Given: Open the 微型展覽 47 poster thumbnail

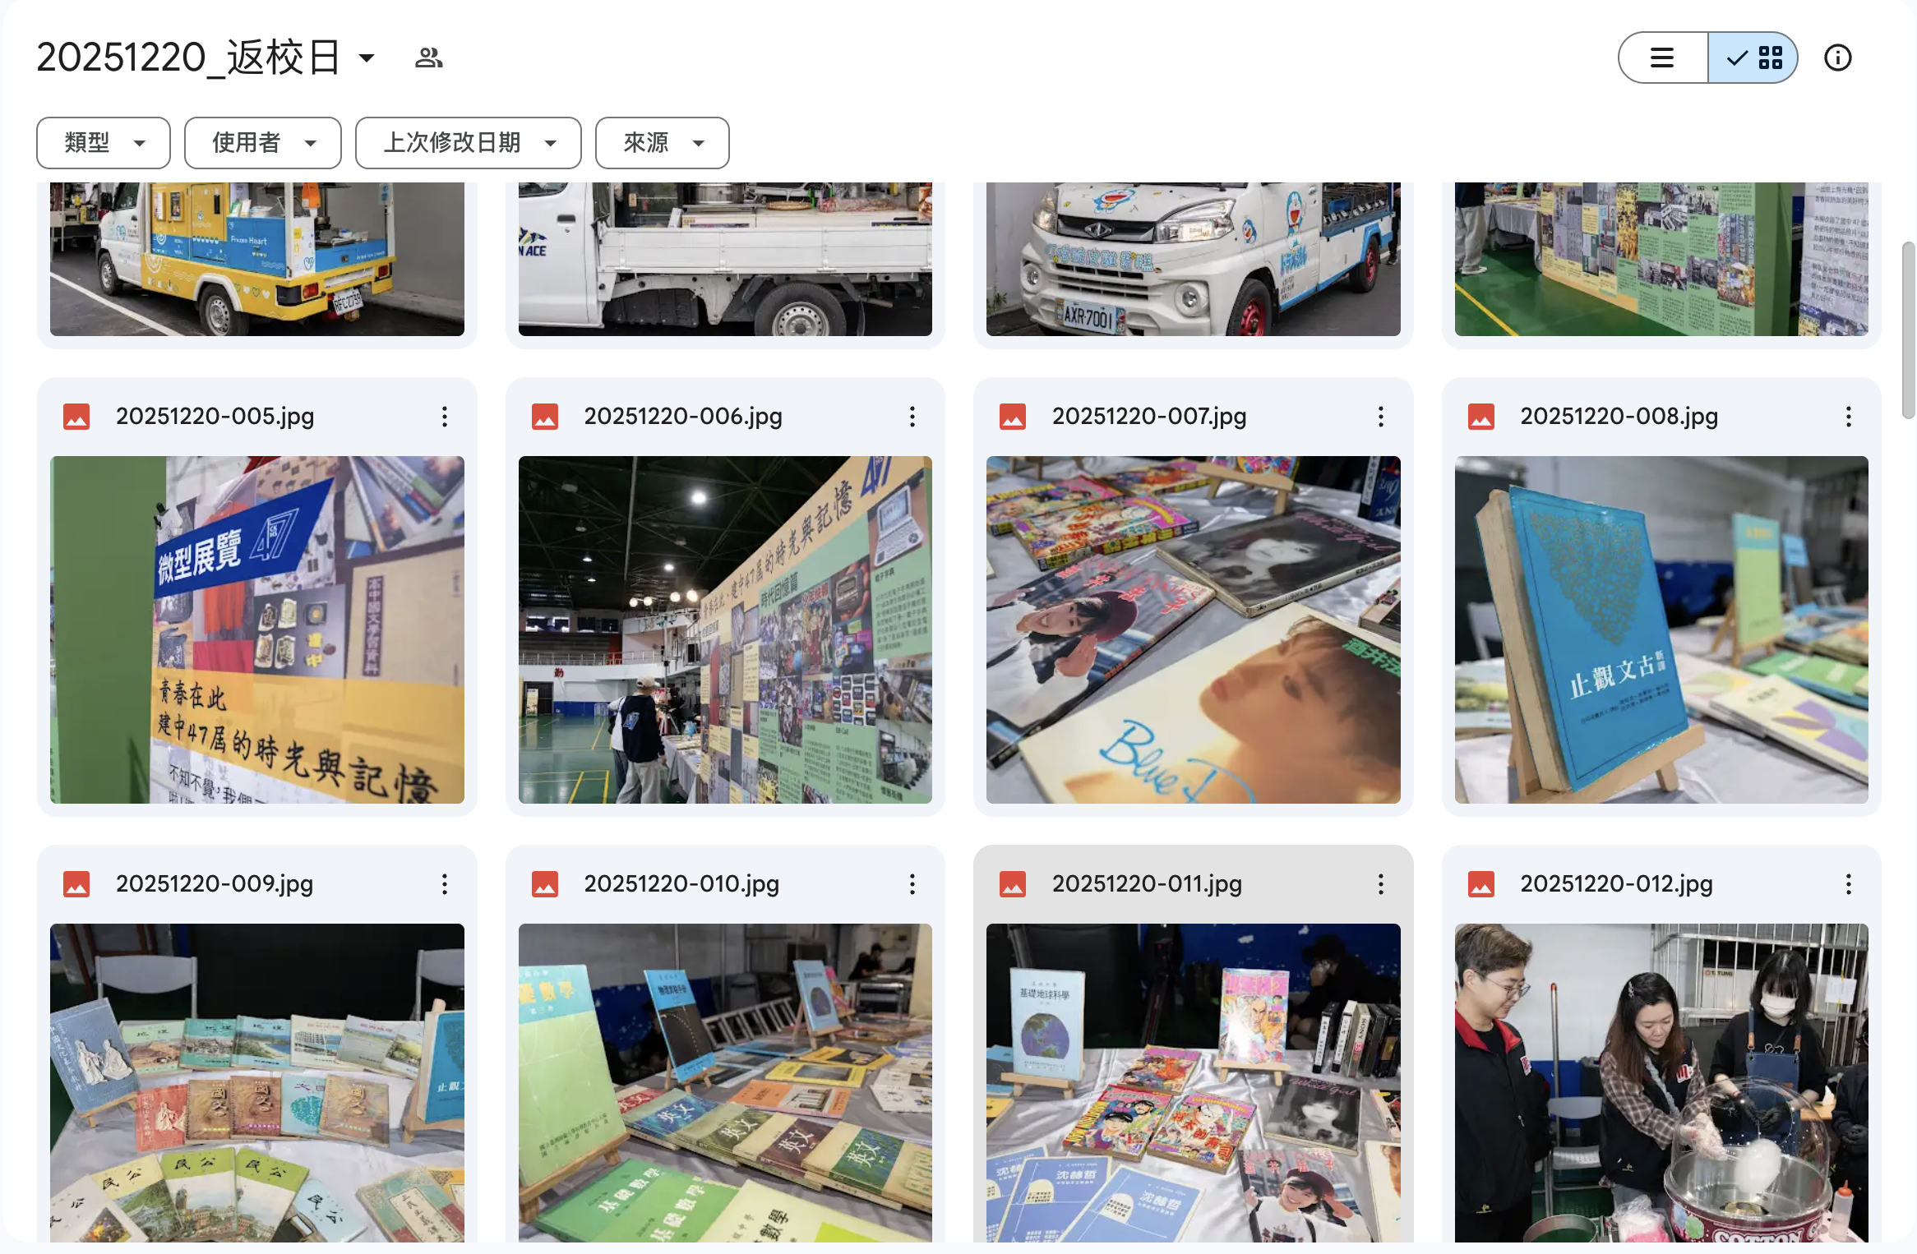Looking at the screenshot, I should tap(256, 629).
